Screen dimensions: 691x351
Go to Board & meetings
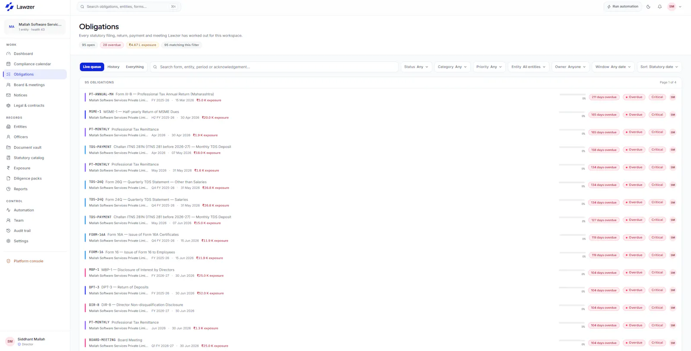(35, 85)
